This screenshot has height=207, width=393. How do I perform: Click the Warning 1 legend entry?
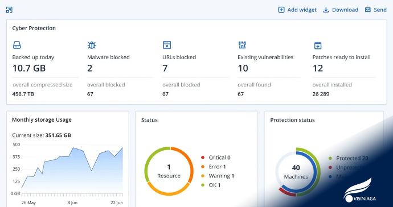coord(218,176)
